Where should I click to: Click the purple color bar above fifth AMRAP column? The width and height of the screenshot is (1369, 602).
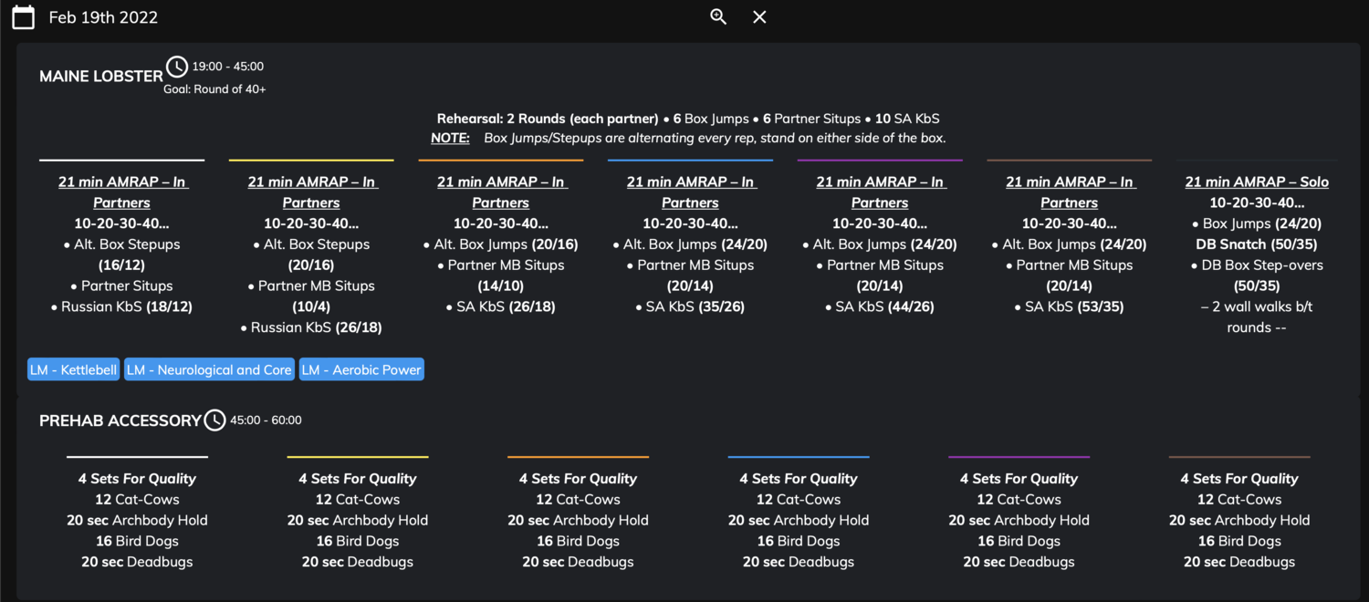click(x=880, y=161)
